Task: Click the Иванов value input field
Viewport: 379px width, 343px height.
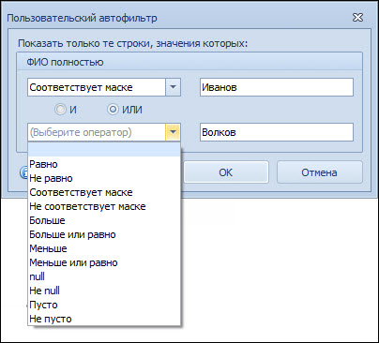Action: [277, 87]
